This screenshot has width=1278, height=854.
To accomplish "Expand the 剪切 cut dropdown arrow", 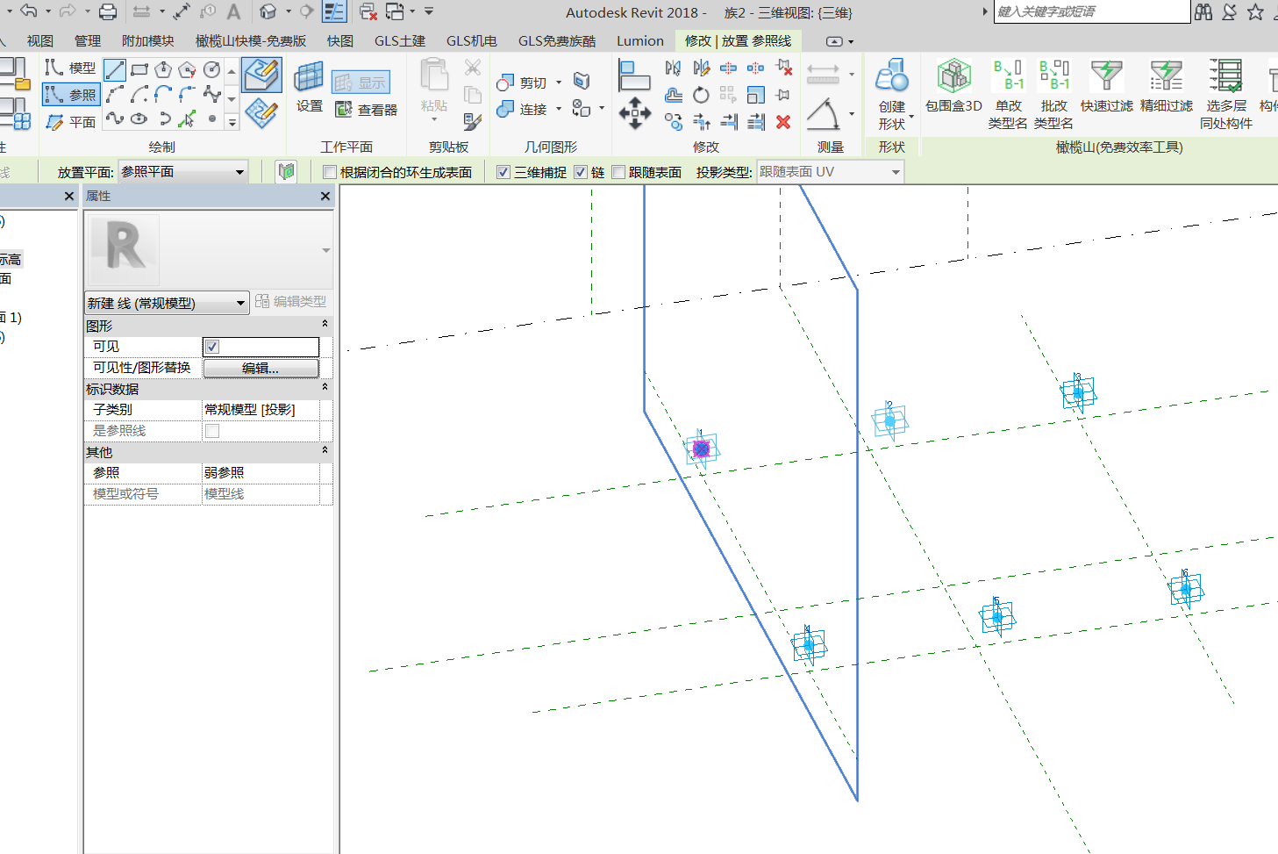I will click(x=559, y=83).
